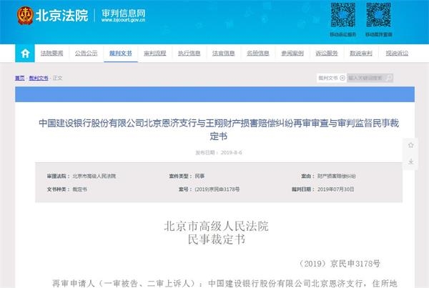Screen dimensions: 429x288
Task: Open the 数说审判 nav tab
Action: point(361,53)
